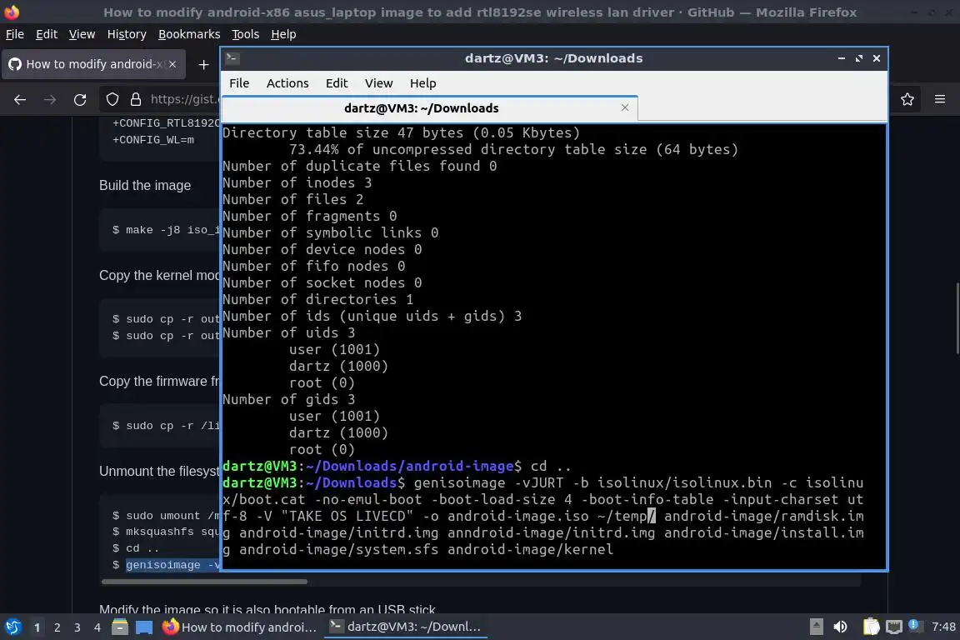
Task: Open the volume control tray icon
Action: 840,627
